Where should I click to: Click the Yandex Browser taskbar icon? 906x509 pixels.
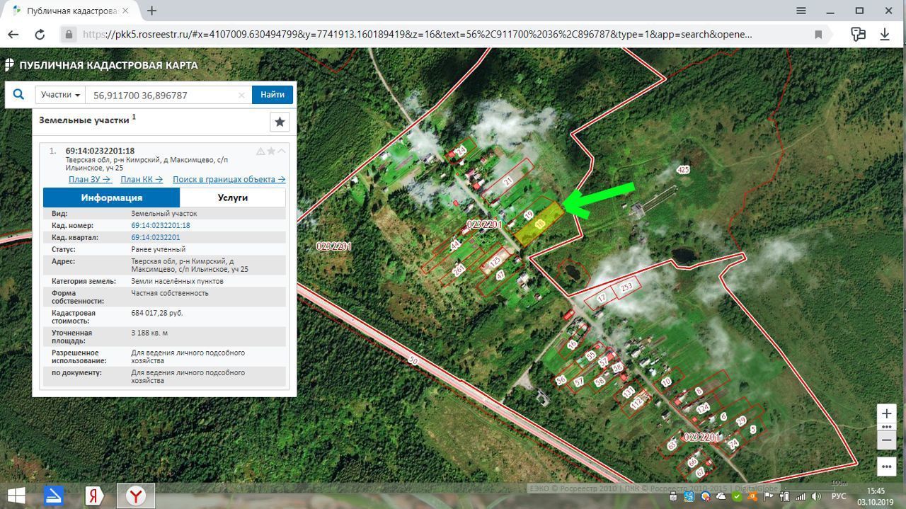pyautogui.click(x=135, y=496)
